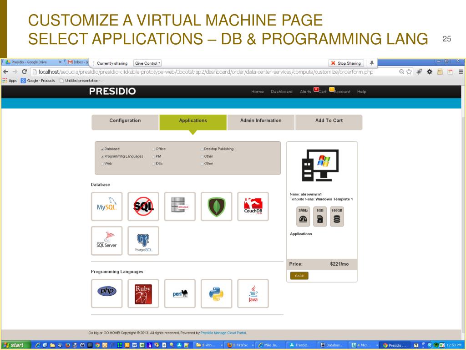Open the Apps shortcut in bookmarks bar

(x=10, y=80)
